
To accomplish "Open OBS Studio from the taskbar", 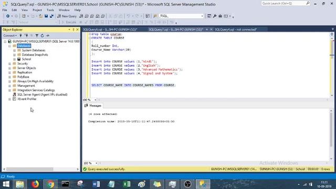I will coord(187,184).
